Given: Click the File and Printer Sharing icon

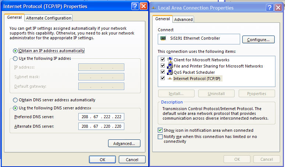Looking at the screenshot, I should pos(170,66).
